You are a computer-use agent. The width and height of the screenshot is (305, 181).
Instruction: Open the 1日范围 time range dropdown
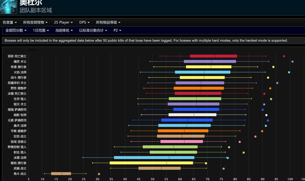point(41,30)
